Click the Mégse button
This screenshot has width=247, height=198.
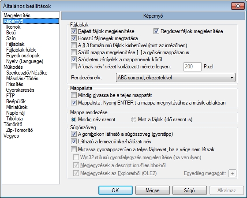point(153,190)
